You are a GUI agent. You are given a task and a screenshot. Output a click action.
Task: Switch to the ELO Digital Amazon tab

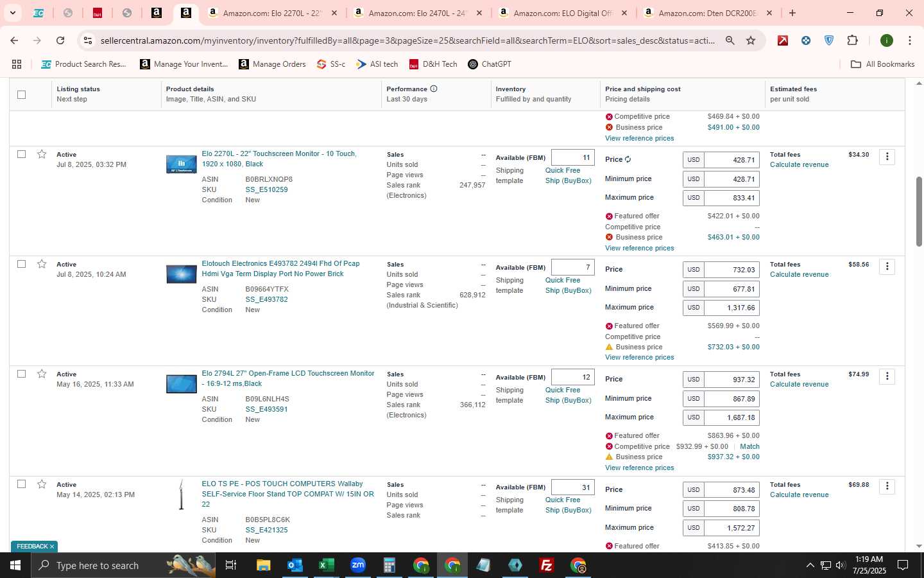(563, 13)
